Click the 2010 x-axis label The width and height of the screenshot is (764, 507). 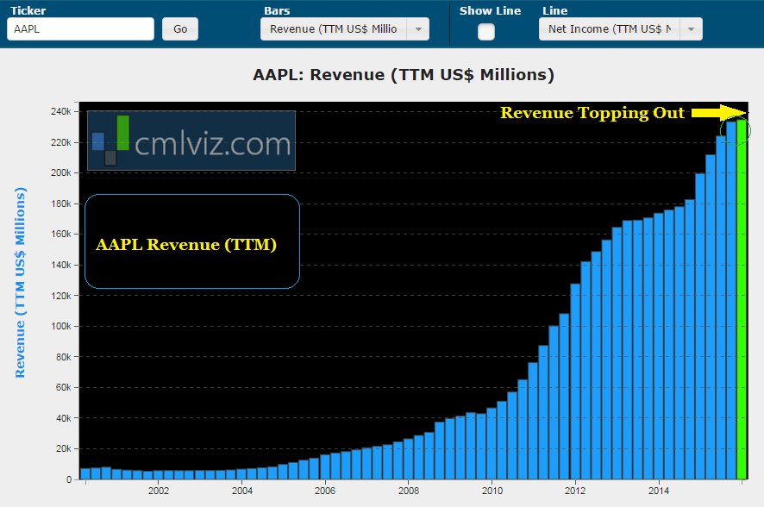point(492,491)
